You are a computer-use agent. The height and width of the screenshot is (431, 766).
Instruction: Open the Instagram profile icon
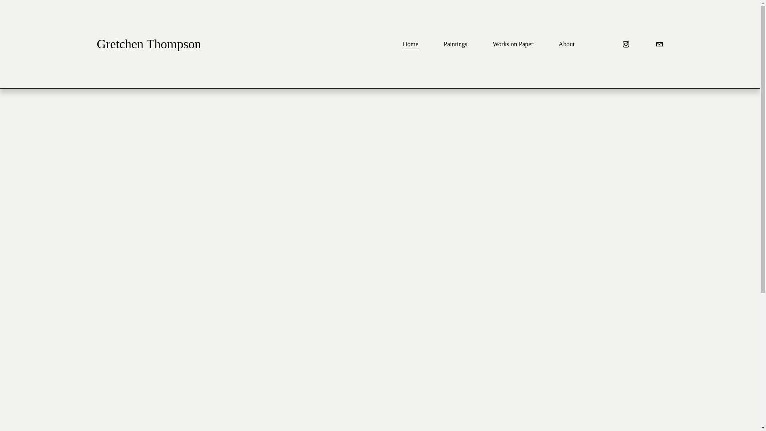tap(626, 44)
